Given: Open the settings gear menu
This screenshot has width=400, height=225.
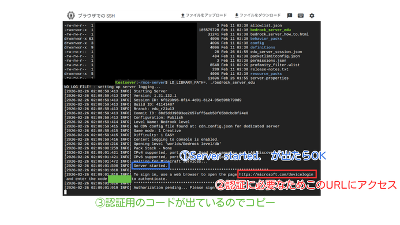Looking at the screenshot, I should (x=312, y=16).
